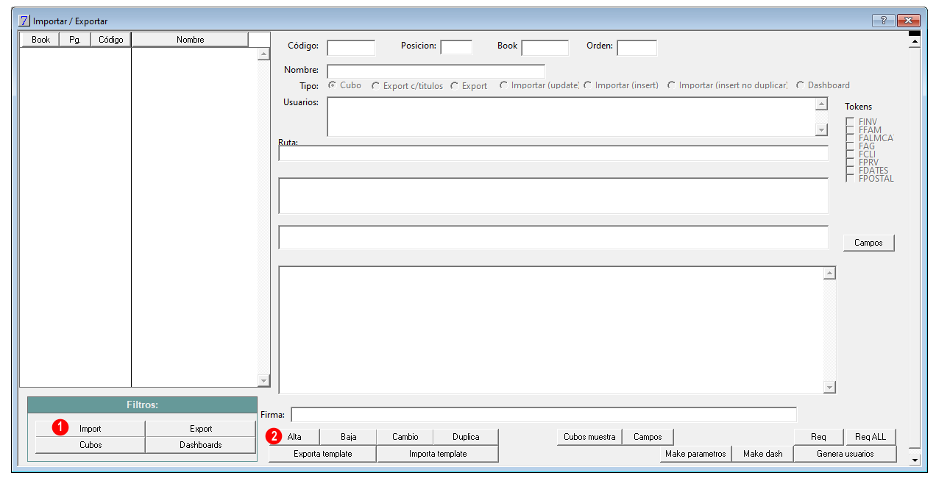
Task: Click the help question mark button
Action: 883,21
